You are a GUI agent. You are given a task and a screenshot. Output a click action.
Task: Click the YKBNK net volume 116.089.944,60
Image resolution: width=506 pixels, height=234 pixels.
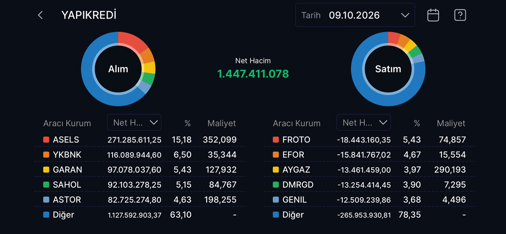click(x=135, y=155)
